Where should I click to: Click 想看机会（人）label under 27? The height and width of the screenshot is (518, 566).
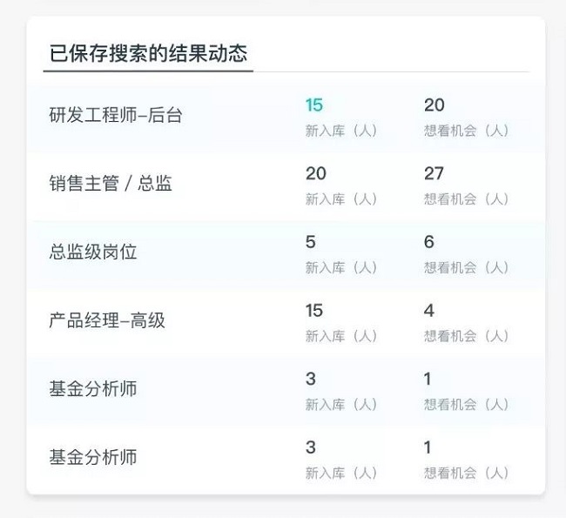(x=466, y=198)
